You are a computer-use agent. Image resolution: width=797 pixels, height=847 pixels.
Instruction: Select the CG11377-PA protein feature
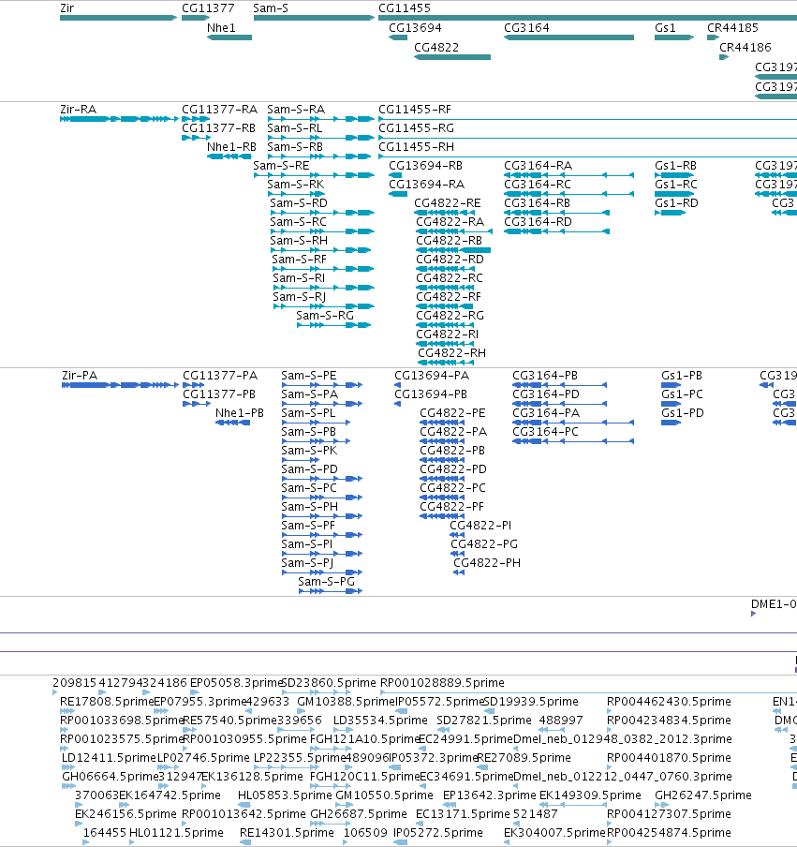[x=193, y=385]
